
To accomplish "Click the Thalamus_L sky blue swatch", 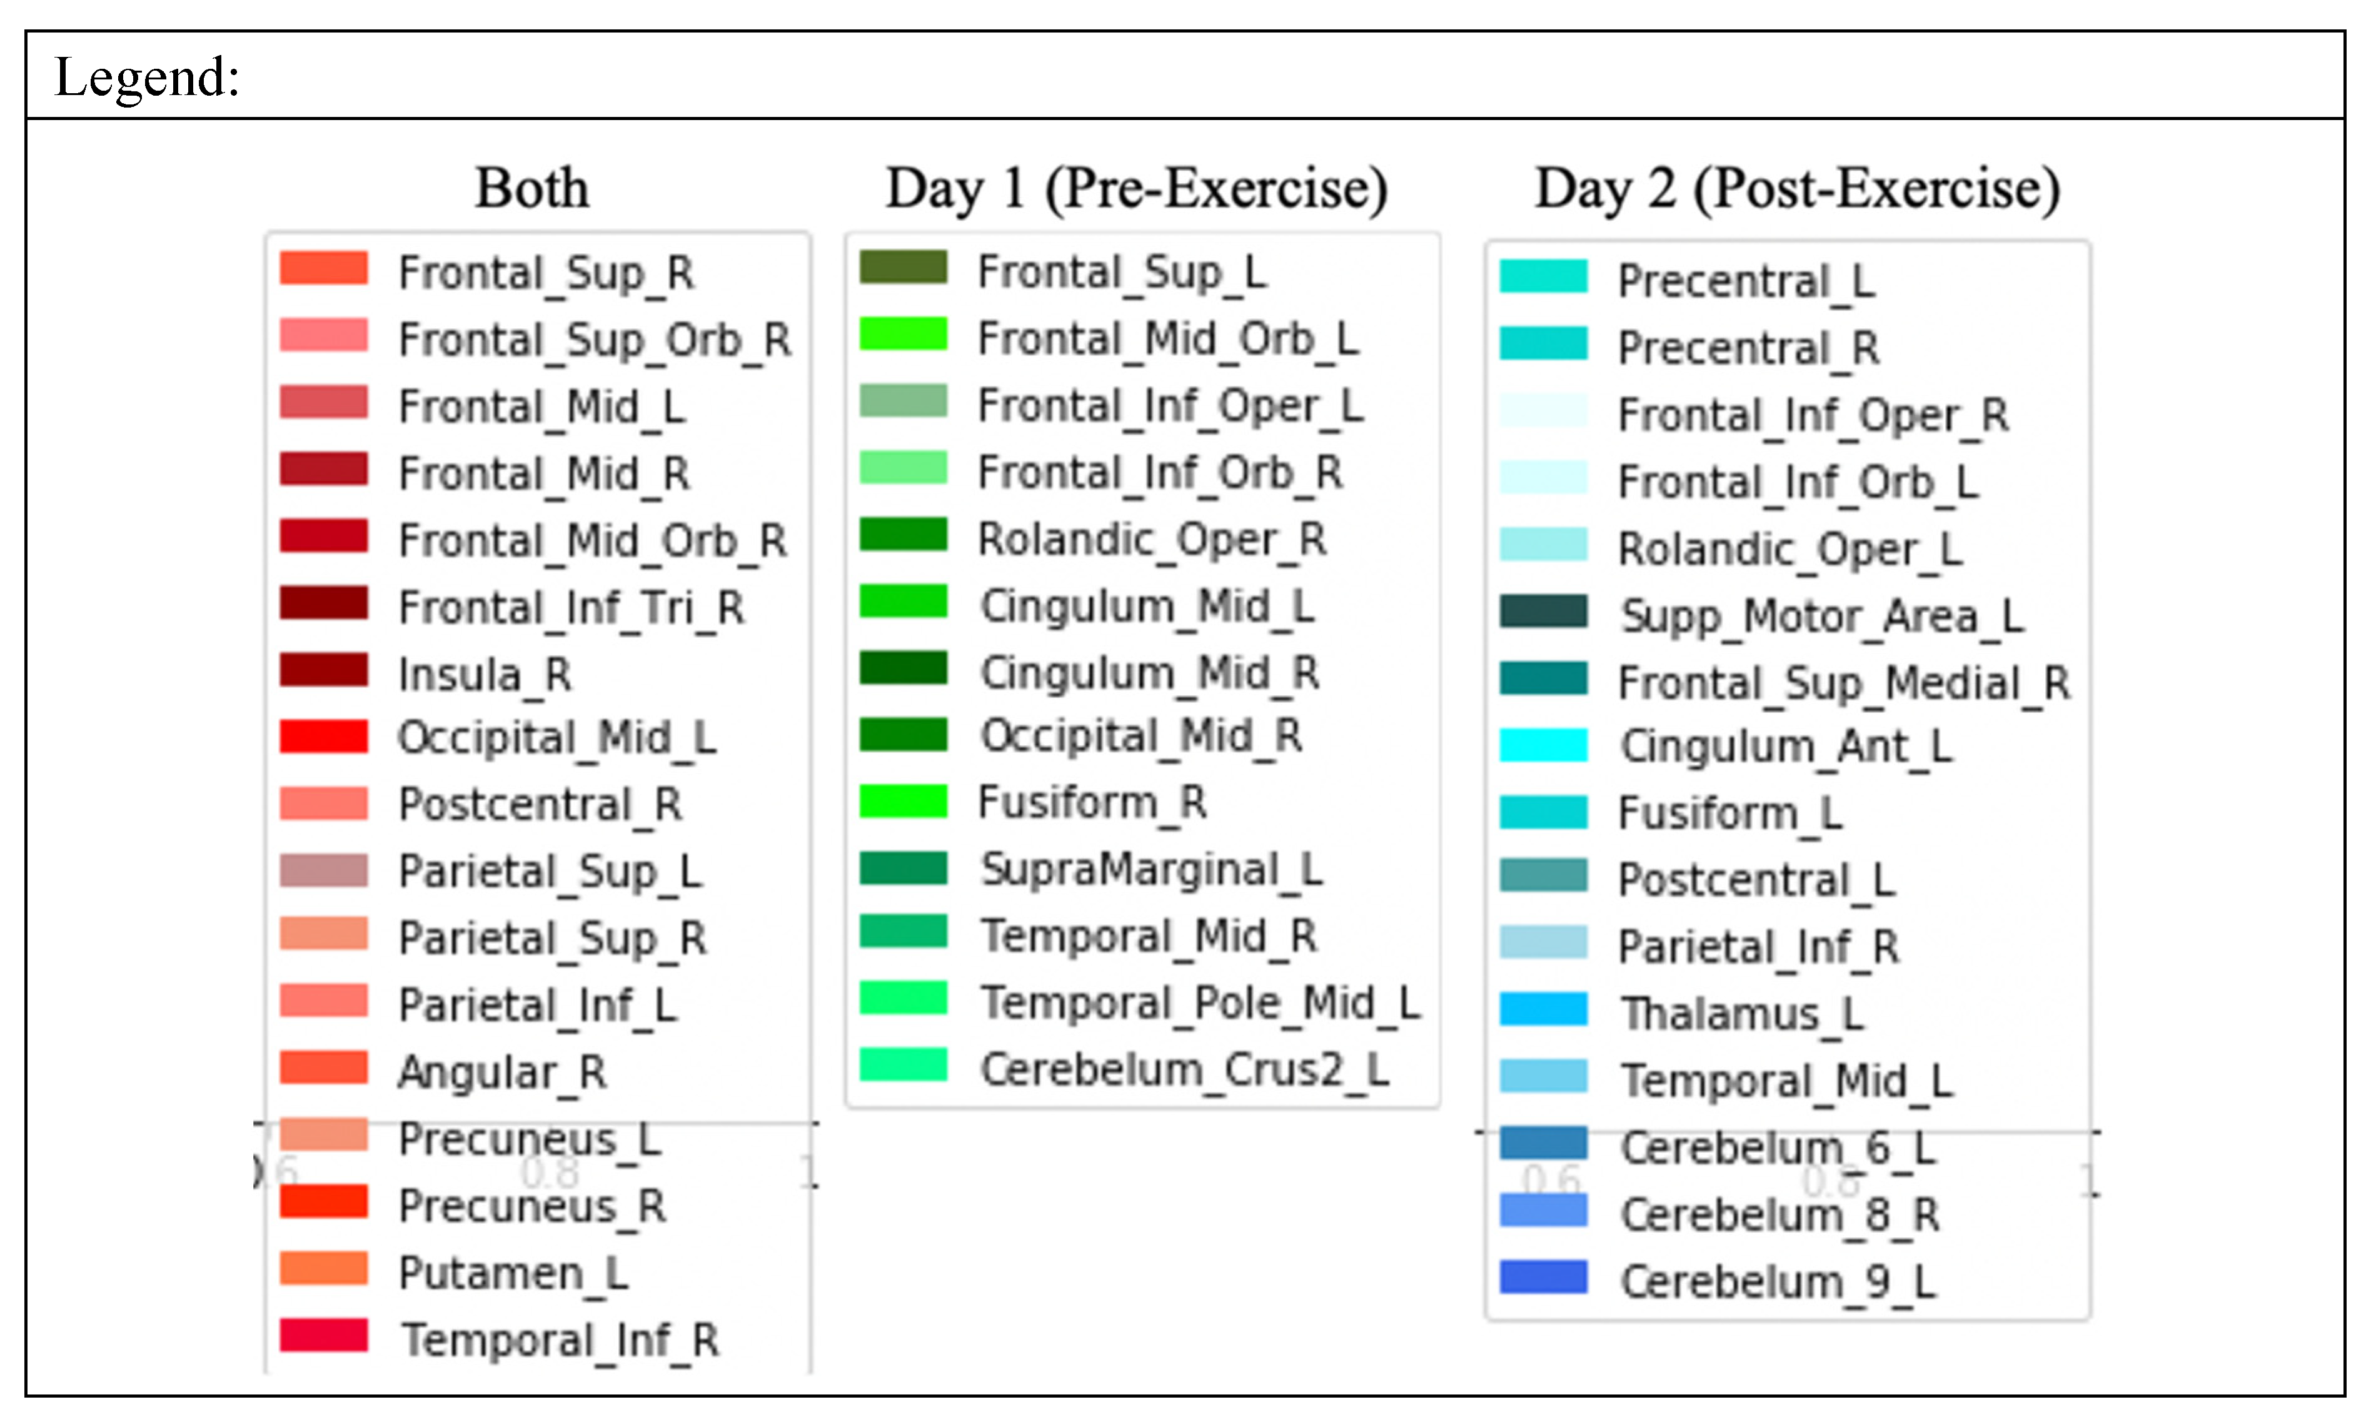I will (1543, 1010).
